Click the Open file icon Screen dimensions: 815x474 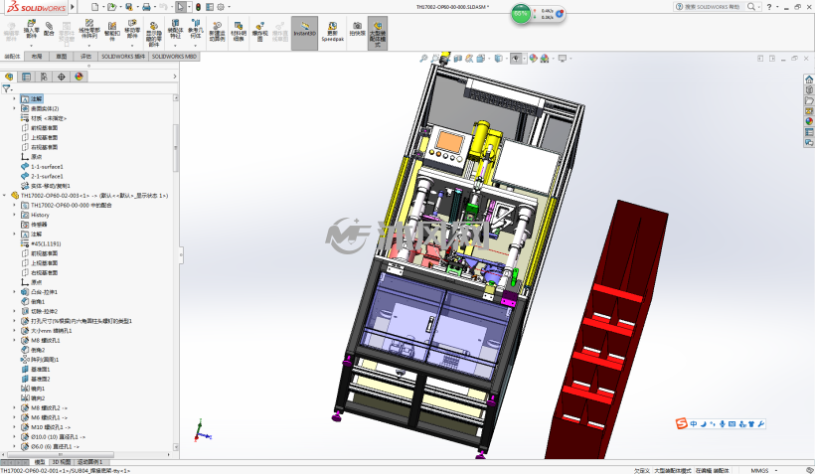click(x=111, y=7)
